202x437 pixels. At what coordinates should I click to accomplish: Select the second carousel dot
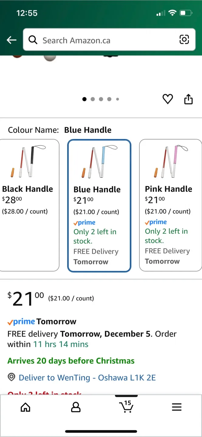pos(93,99)
